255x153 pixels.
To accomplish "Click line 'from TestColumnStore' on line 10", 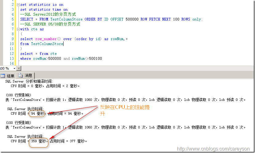I will pyautogui.click(x=42, y=44).
